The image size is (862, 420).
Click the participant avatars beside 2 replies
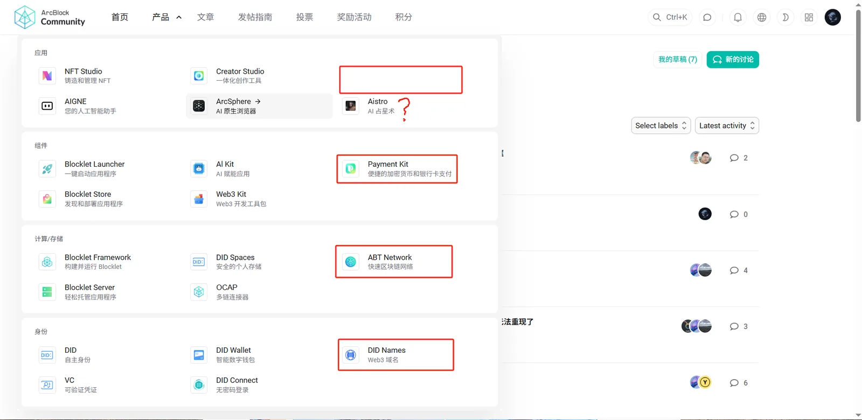point(701,158)
